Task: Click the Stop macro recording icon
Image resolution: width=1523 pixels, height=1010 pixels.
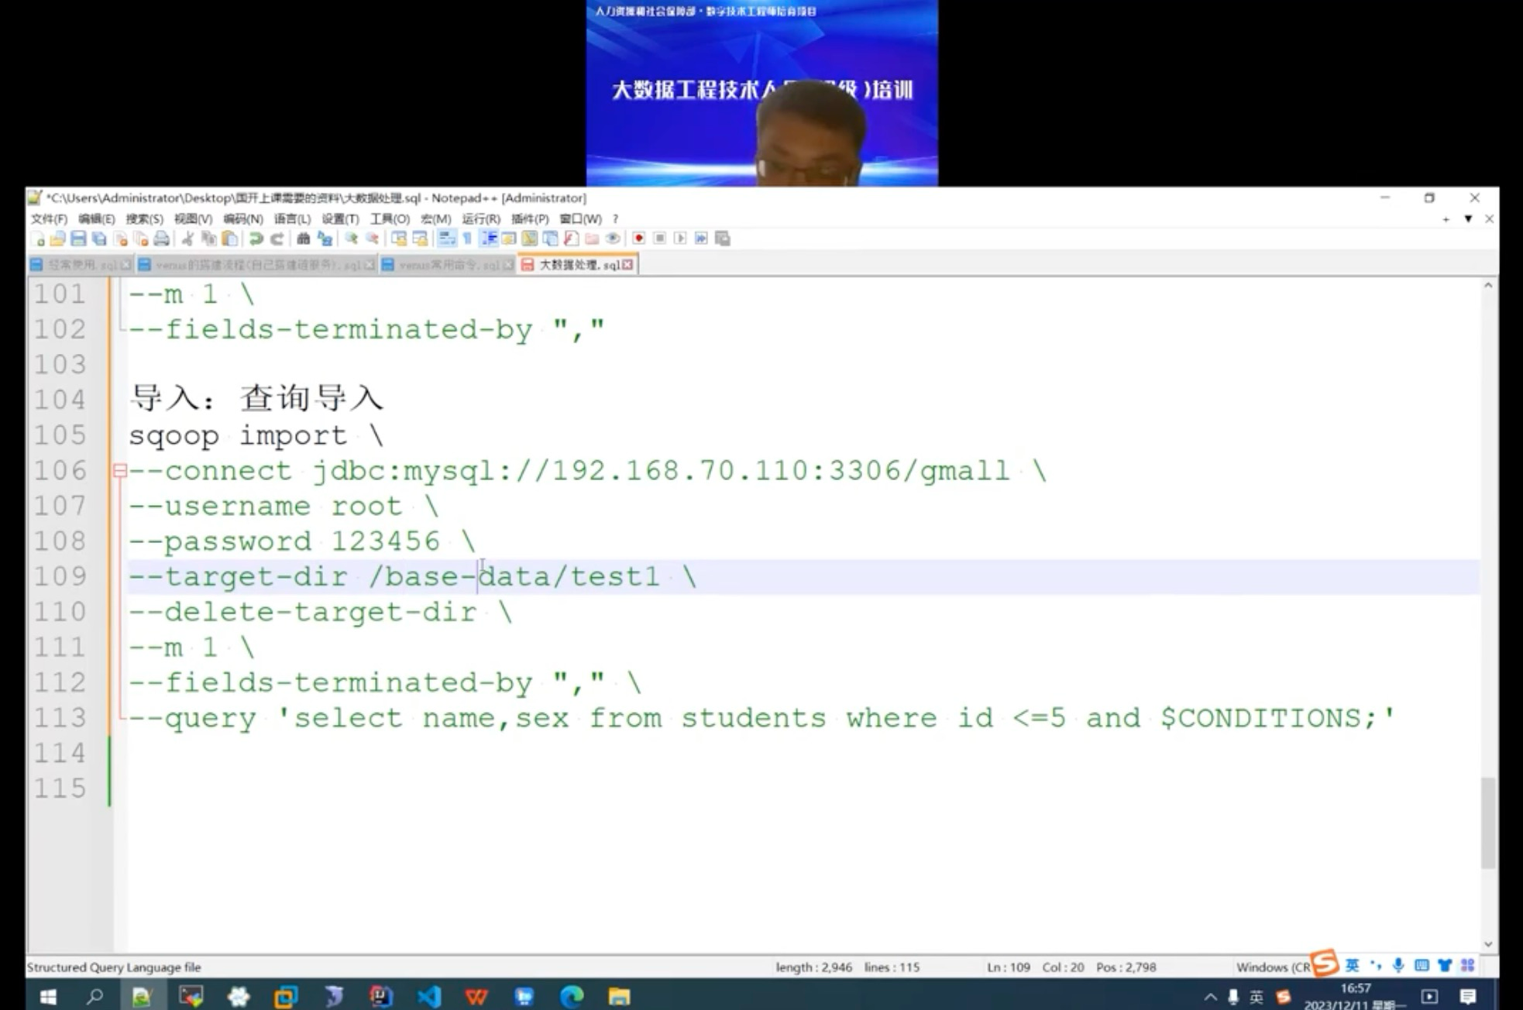Action: (x=660, y=239)
